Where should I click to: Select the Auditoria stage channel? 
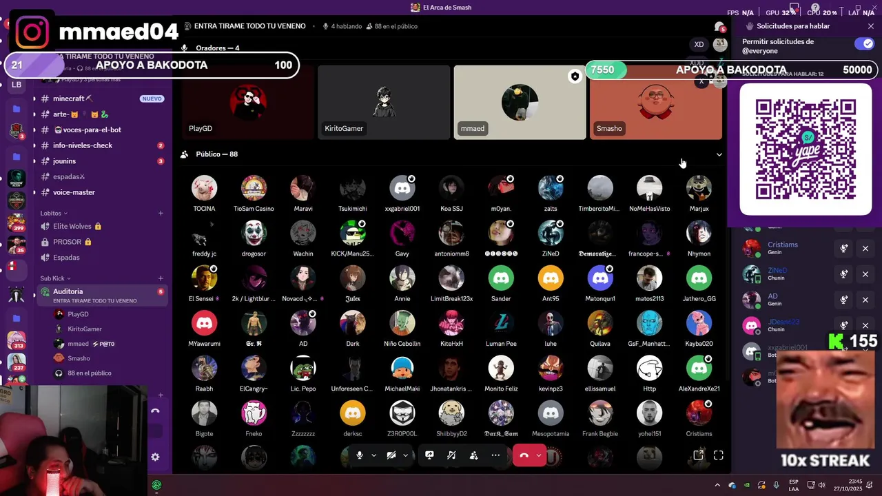[102, 295]
